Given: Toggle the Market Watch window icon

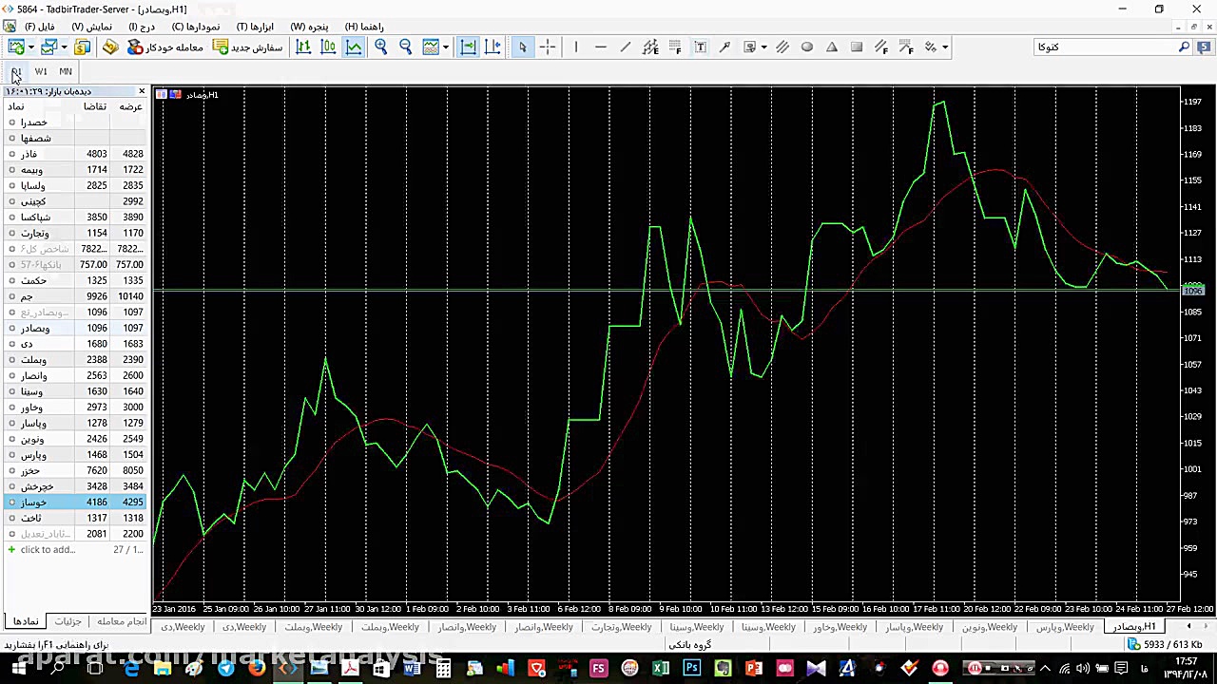Looking at the screenshot, I should coord(82,47).
